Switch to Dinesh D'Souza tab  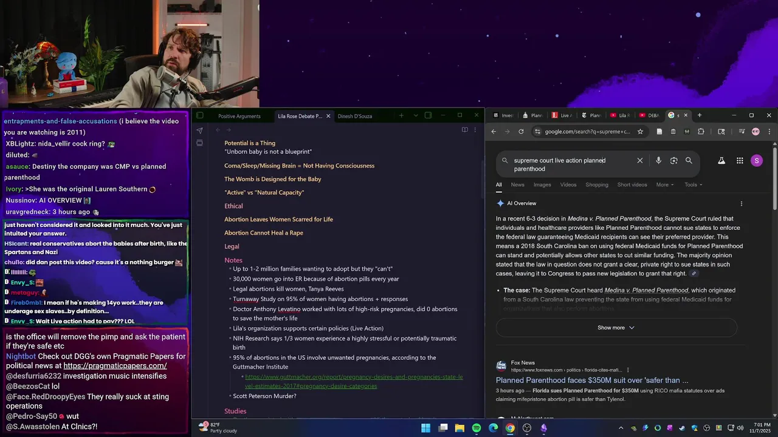(x=355, y=116)
